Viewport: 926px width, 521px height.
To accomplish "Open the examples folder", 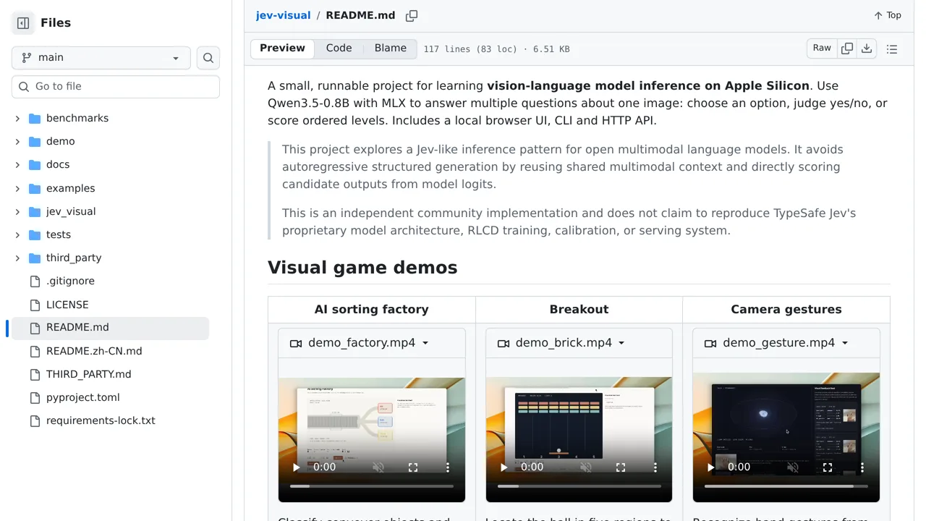I will pos(71,188).
